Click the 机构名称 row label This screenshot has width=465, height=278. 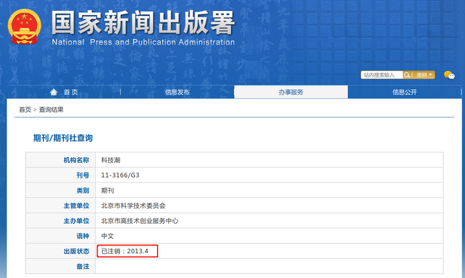coord(76,160)
